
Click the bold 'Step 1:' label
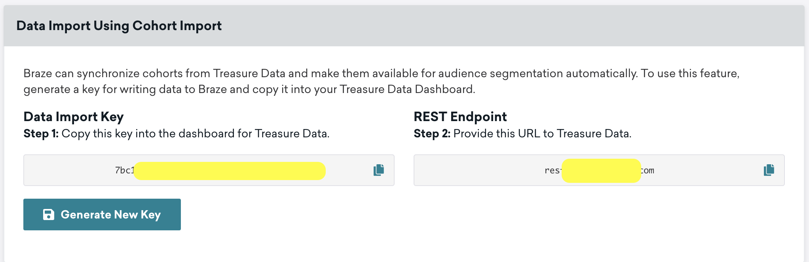click(x=41, y=134)
